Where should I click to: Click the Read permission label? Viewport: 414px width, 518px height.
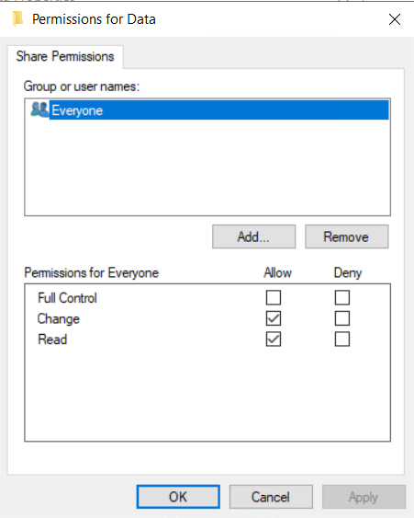tap(52, 340)
